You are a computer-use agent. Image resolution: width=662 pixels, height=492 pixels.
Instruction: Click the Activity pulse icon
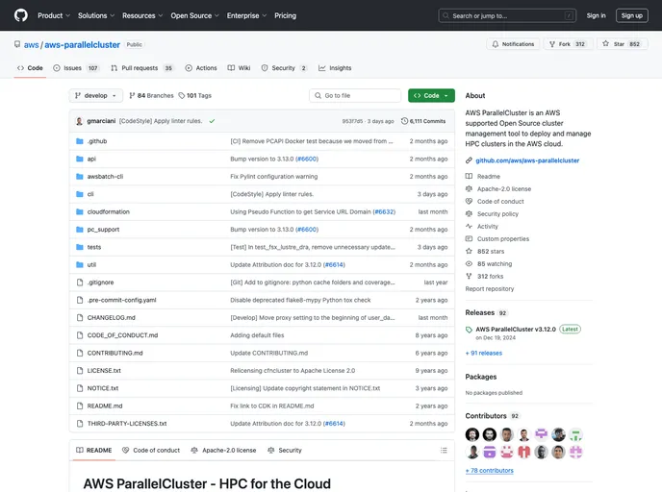coord(469,227)
